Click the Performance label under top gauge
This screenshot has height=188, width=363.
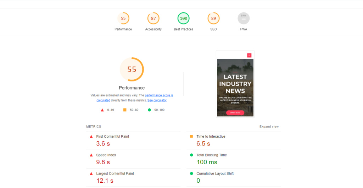[x=123, y=29]
